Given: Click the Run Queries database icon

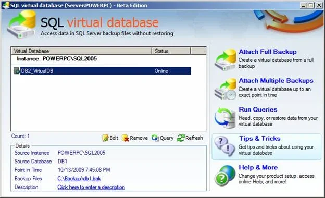Looking at the screenshot, I should 226,118.
